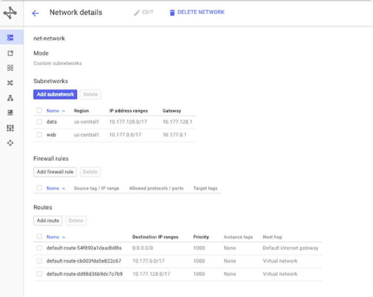Click IP address ranges column header
Image resolution: width=373 pixels, height=297 pixels.
click(128, 111)
